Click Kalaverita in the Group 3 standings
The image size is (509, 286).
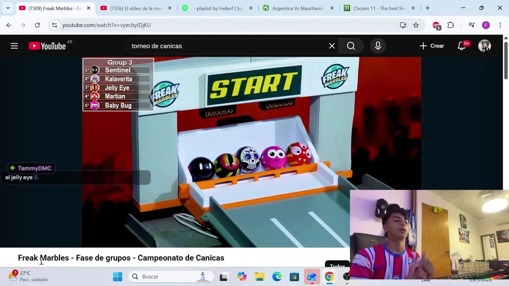(119, 79)
